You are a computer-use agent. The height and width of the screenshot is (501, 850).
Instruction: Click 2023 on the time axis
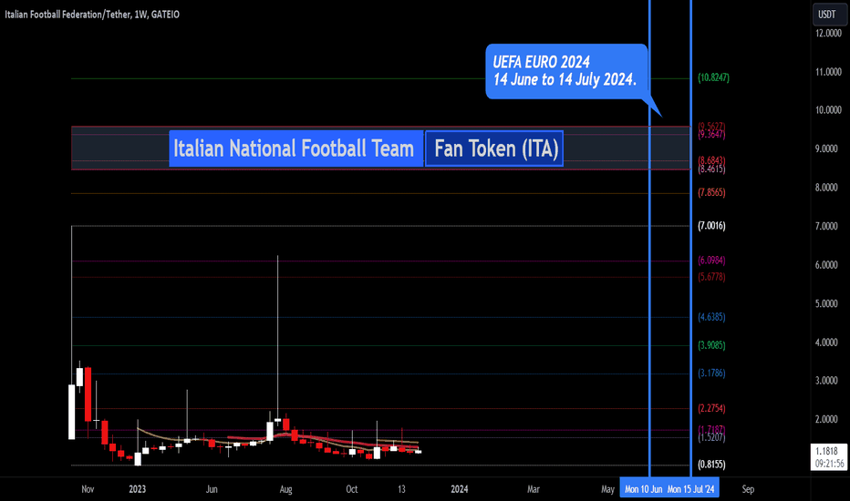pos(137,489)
